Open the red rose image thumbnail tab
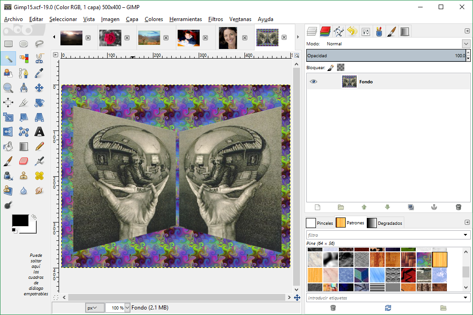 coord(110,38)
